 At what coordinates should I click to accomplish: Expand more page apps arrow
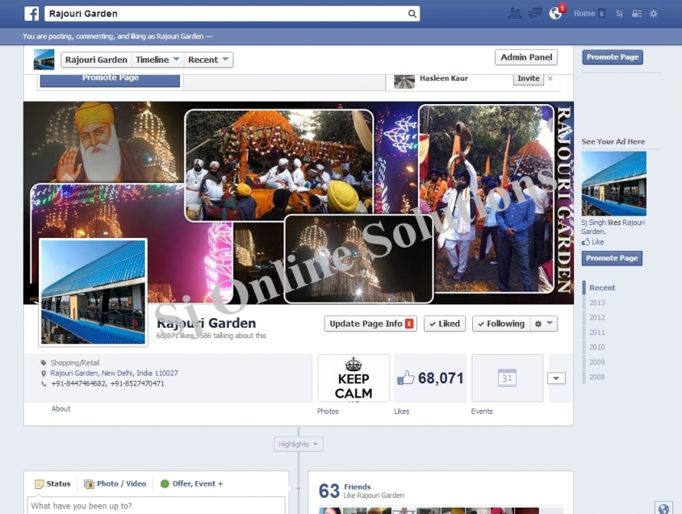(556, 378)
